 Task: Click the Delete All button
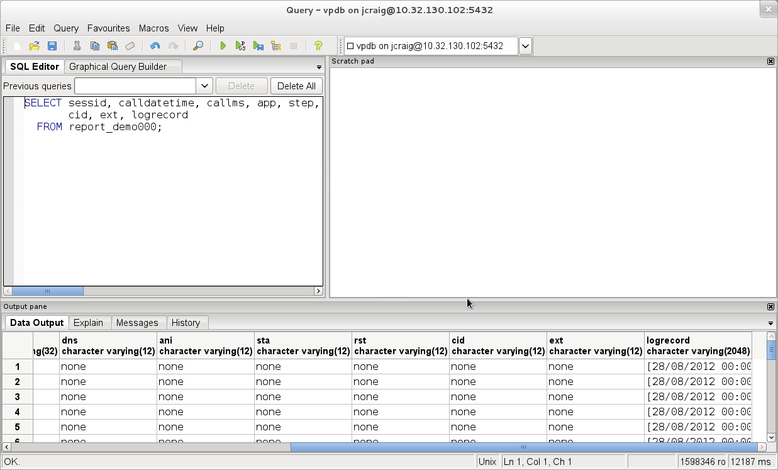(296, 86)
